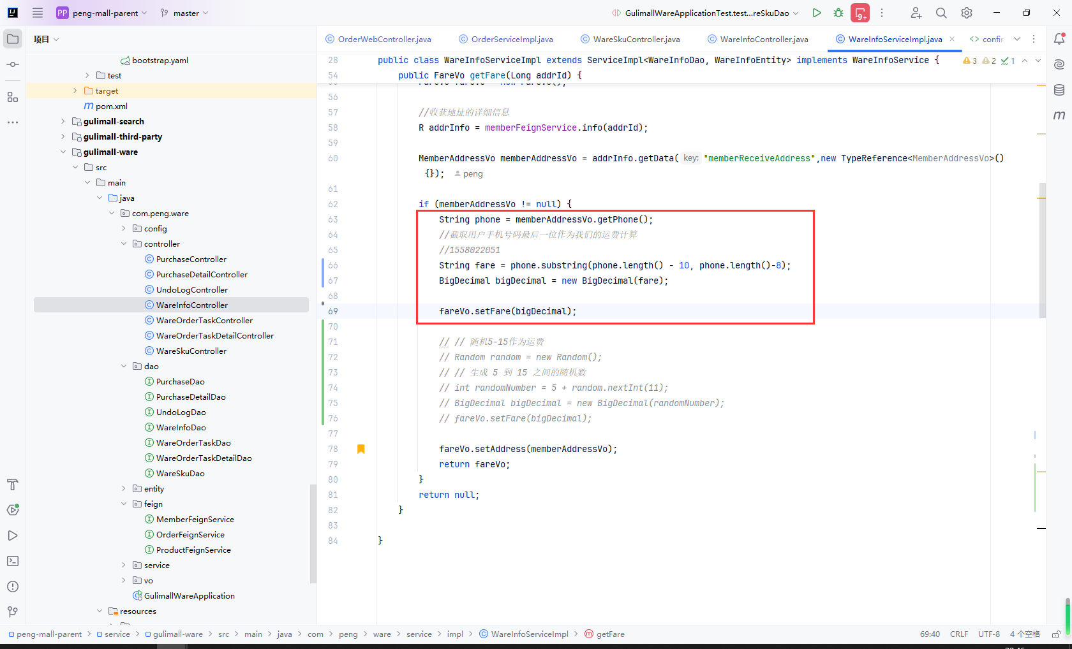The height and width of the screenshot is (649, 1072).
Task: Search everywhere with the magnifier icon
Action: click(x=941, y=13)
